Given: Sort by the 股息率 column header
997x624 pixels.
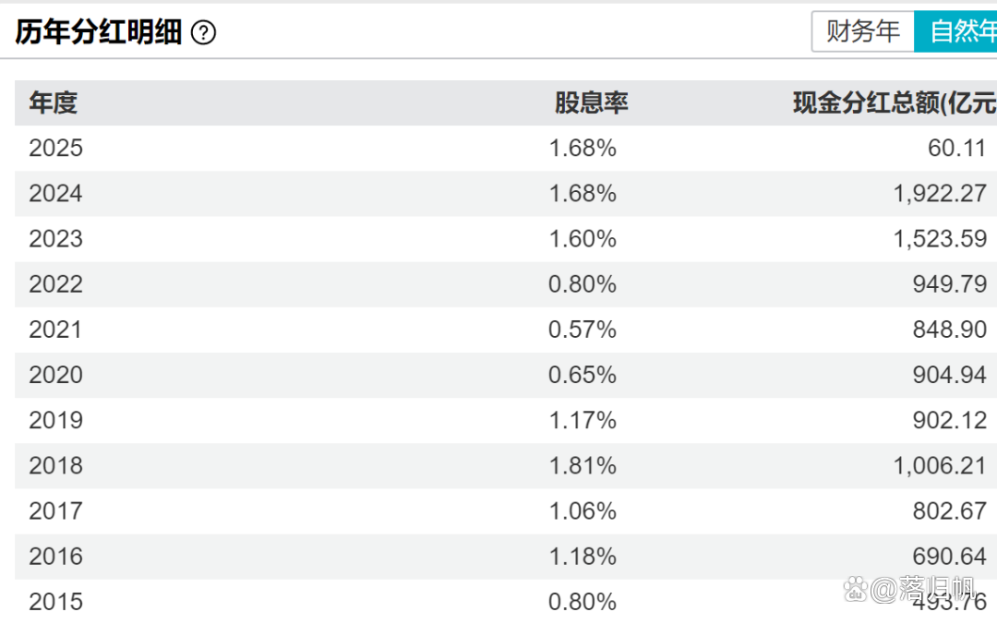Looking at the screenshot, I should coord(591,103).
